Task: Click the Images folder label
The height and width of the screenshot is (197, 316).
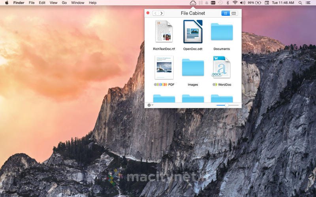Action: [193, 85]
